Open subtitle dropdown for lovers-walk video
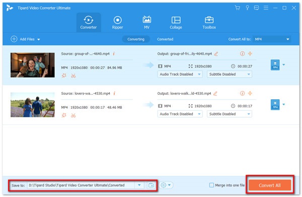The image size is (302, 197). pyautogui.click(x=230, y=114)
